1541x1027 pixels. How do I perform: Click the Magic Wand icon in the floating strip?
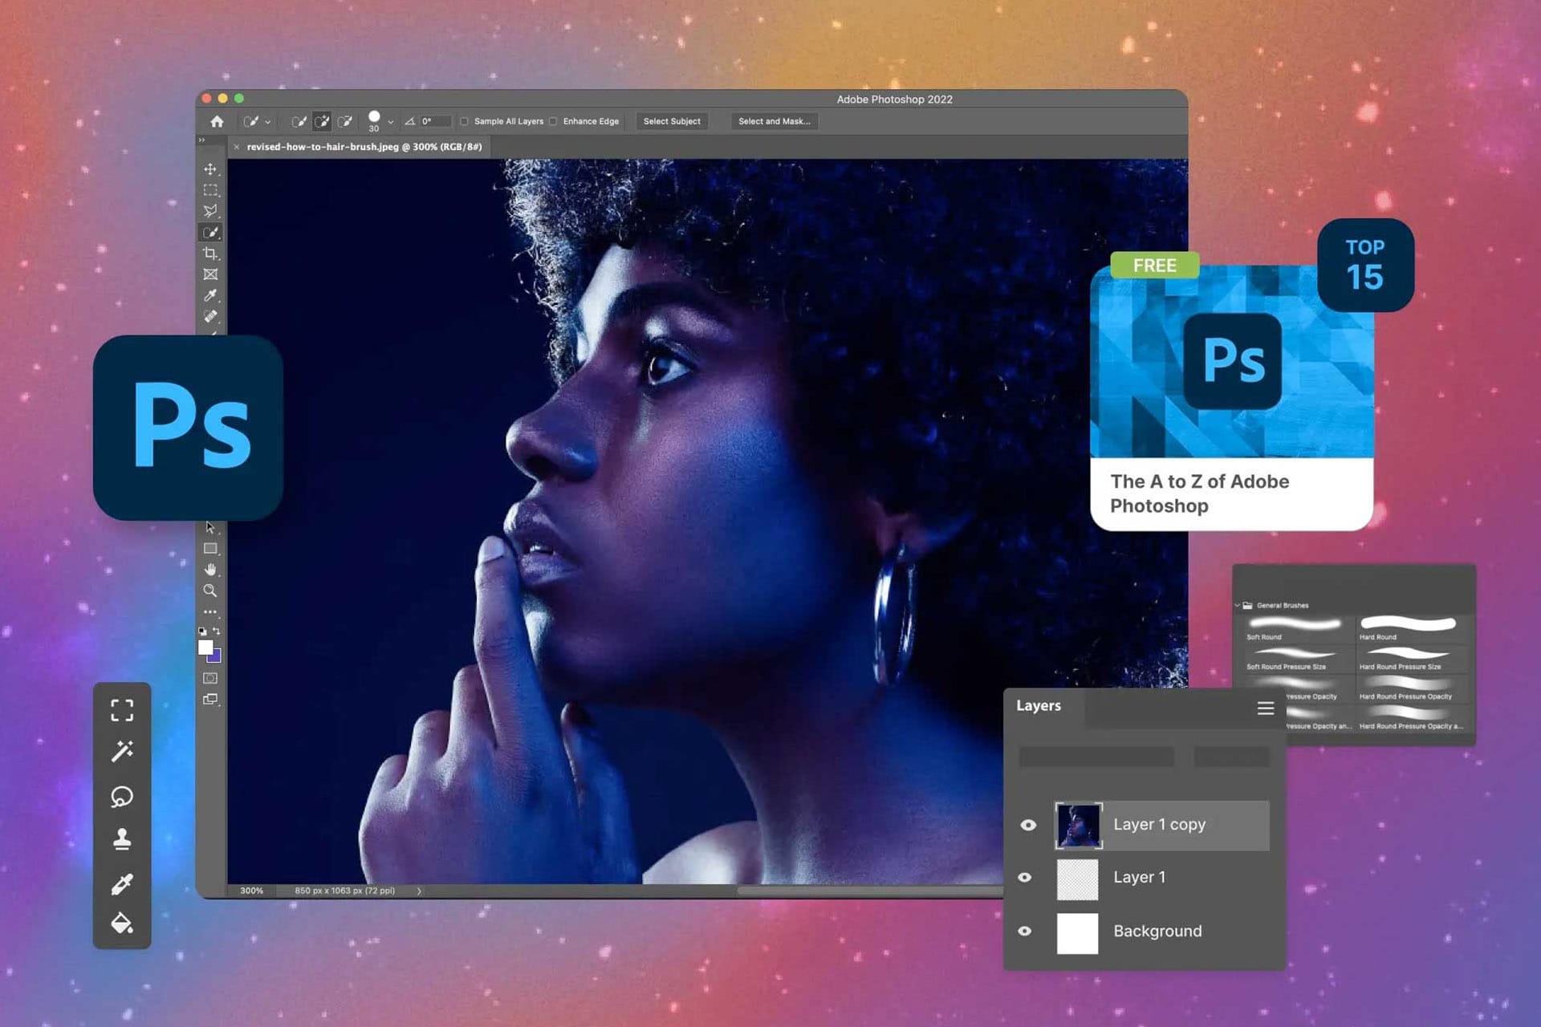122,752
